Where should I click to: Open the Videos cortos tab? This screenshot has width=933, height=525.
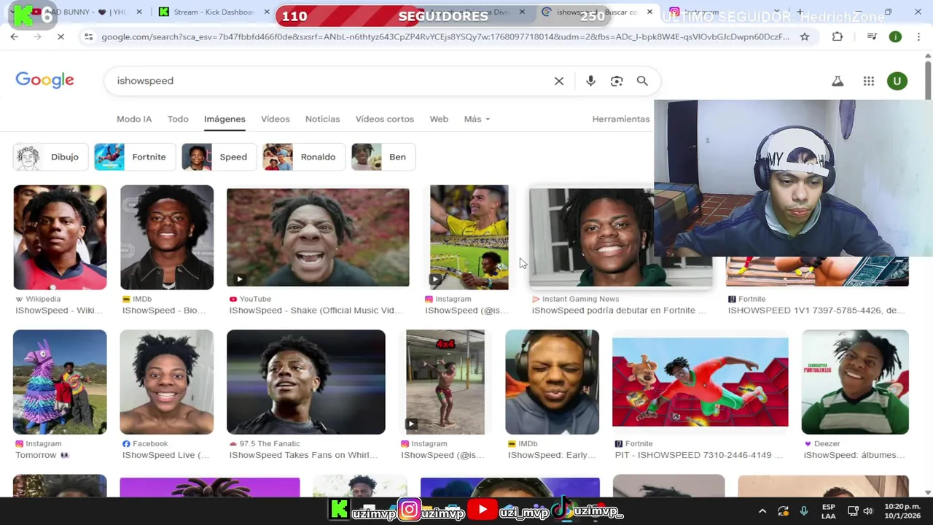(384, 119)
